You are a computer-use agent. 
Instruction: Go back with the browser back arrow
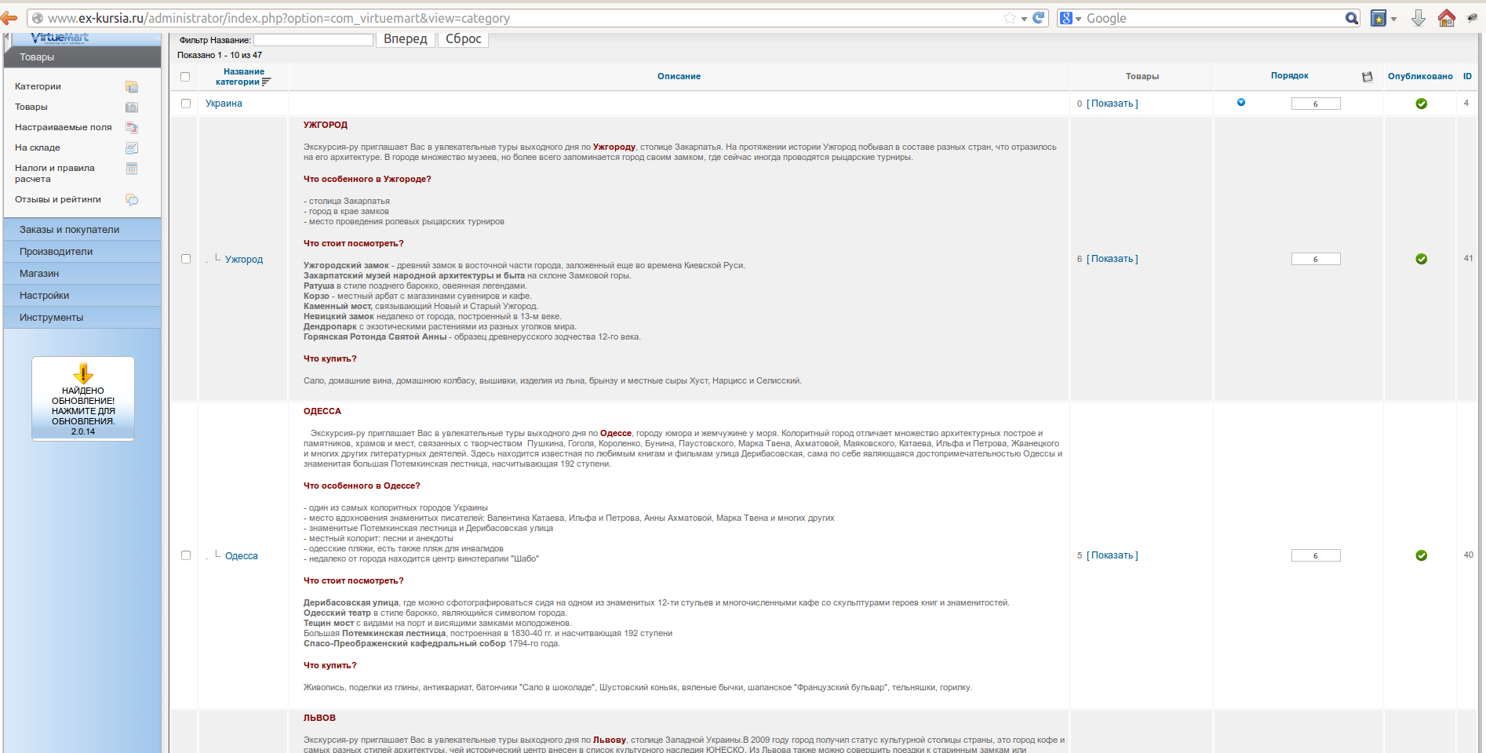(9, 18)
